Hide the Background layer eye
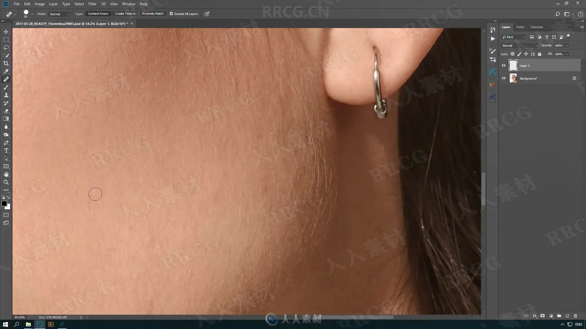This screenshot has height=329, width=586. pyautogui.click(x=504, y=78)
